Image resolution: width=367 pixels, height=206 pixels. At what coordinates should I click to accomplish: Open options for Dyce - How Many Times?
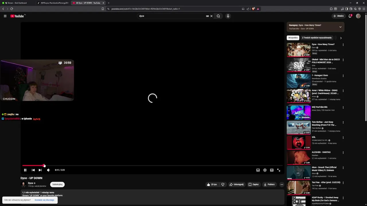tap(343, 45)
